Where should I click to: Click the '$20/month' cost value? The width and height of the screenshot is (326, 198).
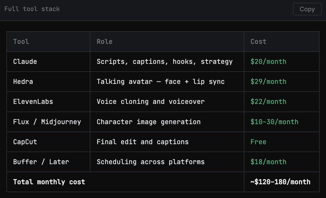[268, 62]
